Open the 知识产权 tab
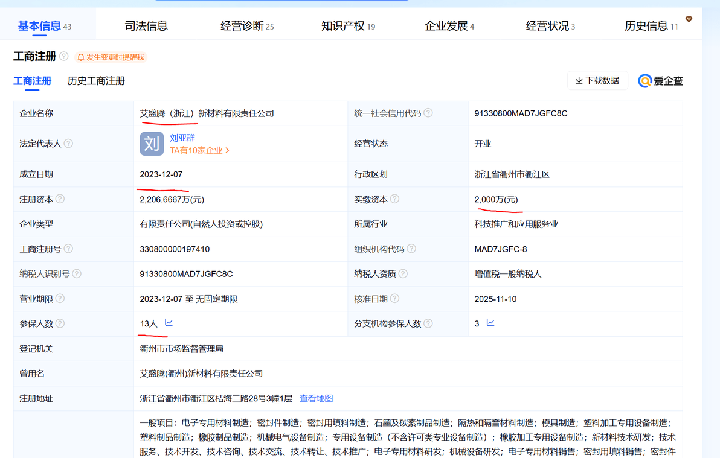720x458 pixels. coord(348,26)
